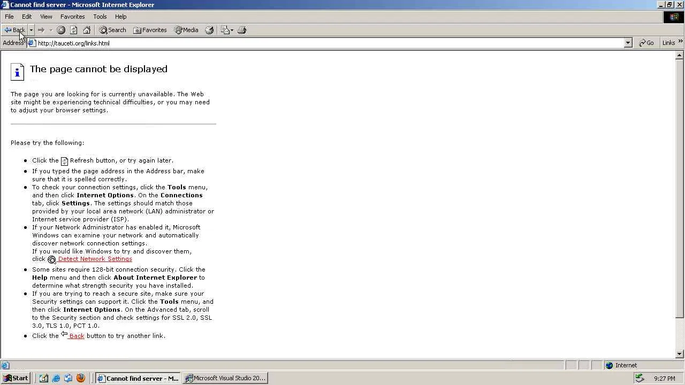Open the Tools menu

100,17
